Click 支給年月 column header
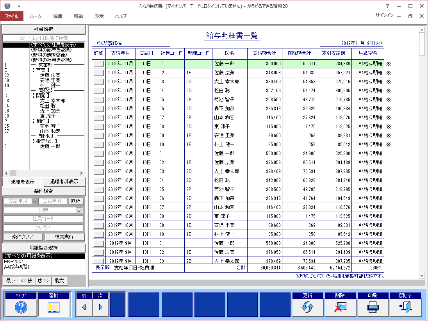This screenshot has height=321, width=428. 120,53
